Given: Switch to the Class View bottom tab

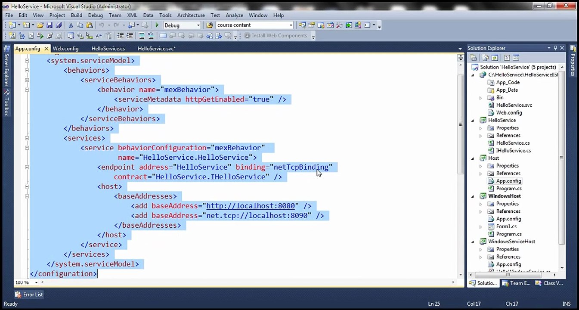Looking at the screenshot, I should point(549,283).
